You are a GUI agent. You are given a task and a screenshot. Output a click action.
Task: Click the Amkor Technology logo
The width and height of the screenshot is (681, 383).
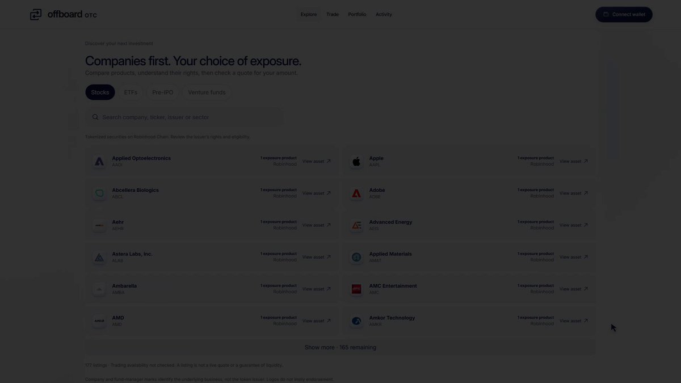pos(356,321)
